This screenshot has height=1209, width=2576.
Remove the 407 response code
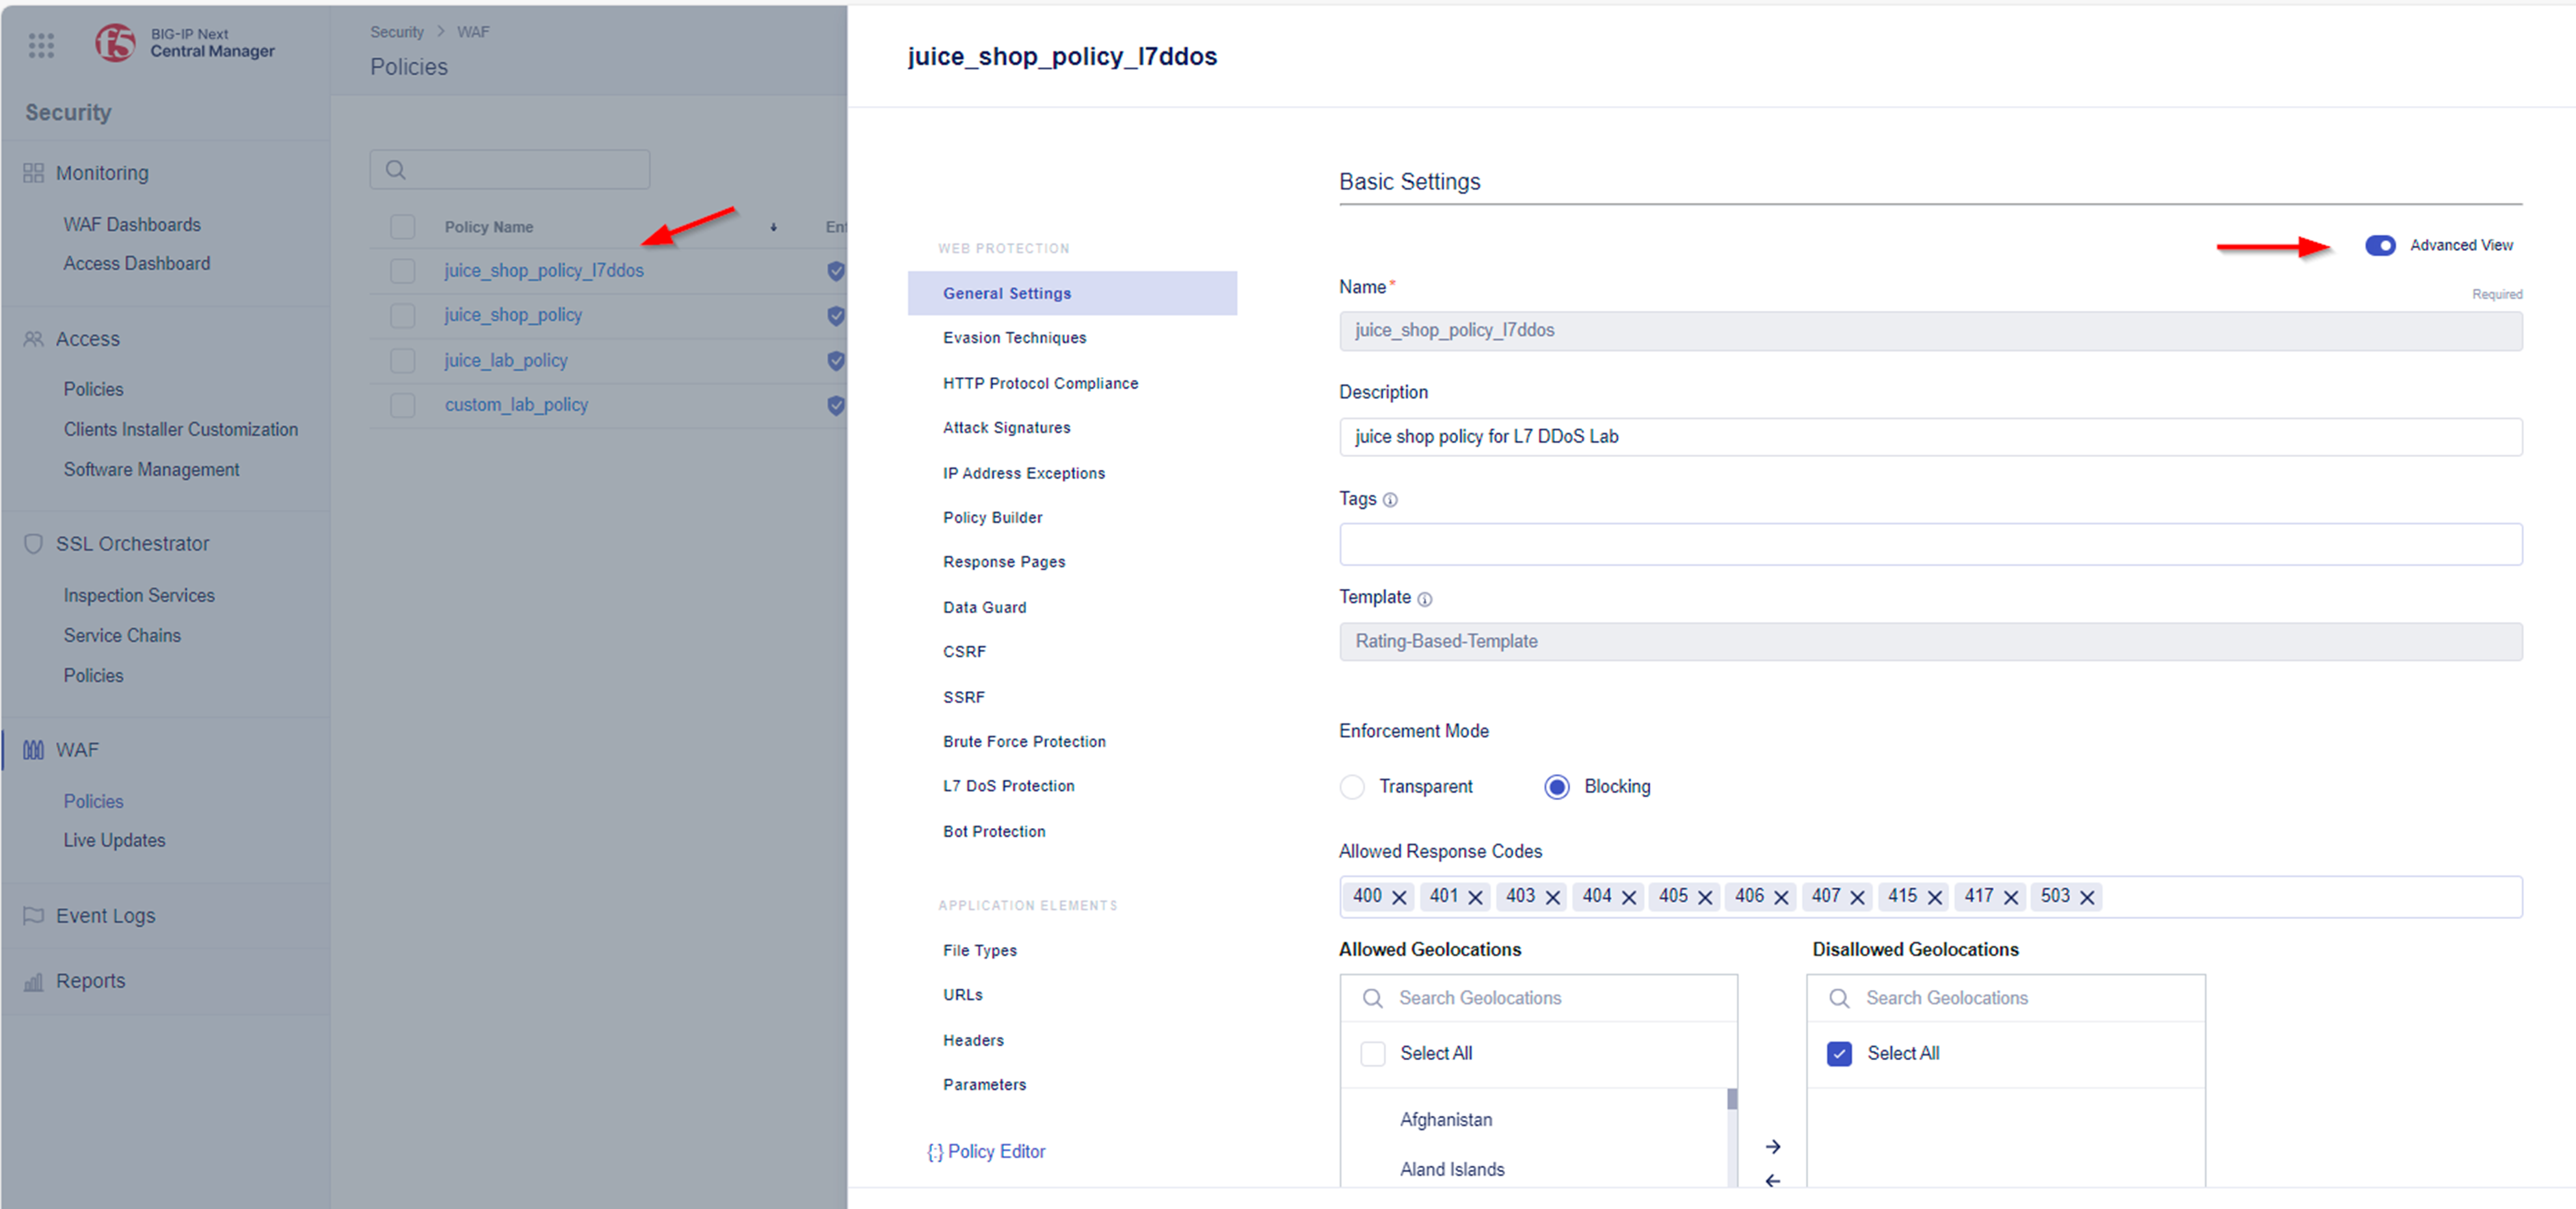(x=1857, y=897)
